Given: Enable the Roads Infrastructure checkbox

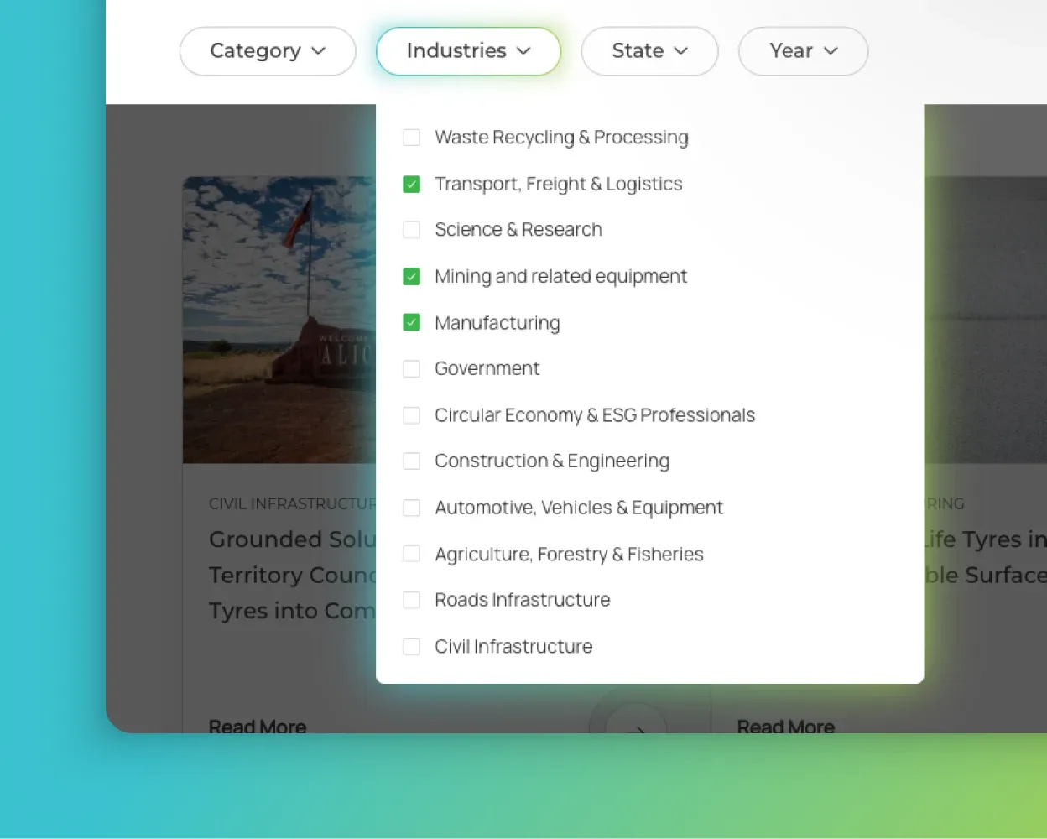Looking at the screenshot, I should pyautogui.click(x=411, y=600).
